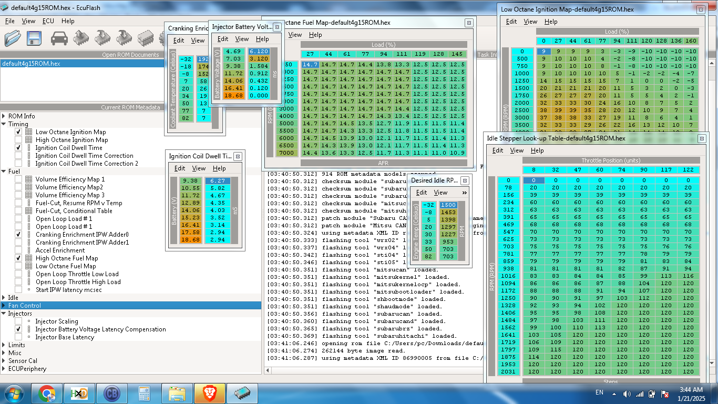Collapse the Timing category
The width and height of the screenshot is (718, 404).
coord(4,124)
